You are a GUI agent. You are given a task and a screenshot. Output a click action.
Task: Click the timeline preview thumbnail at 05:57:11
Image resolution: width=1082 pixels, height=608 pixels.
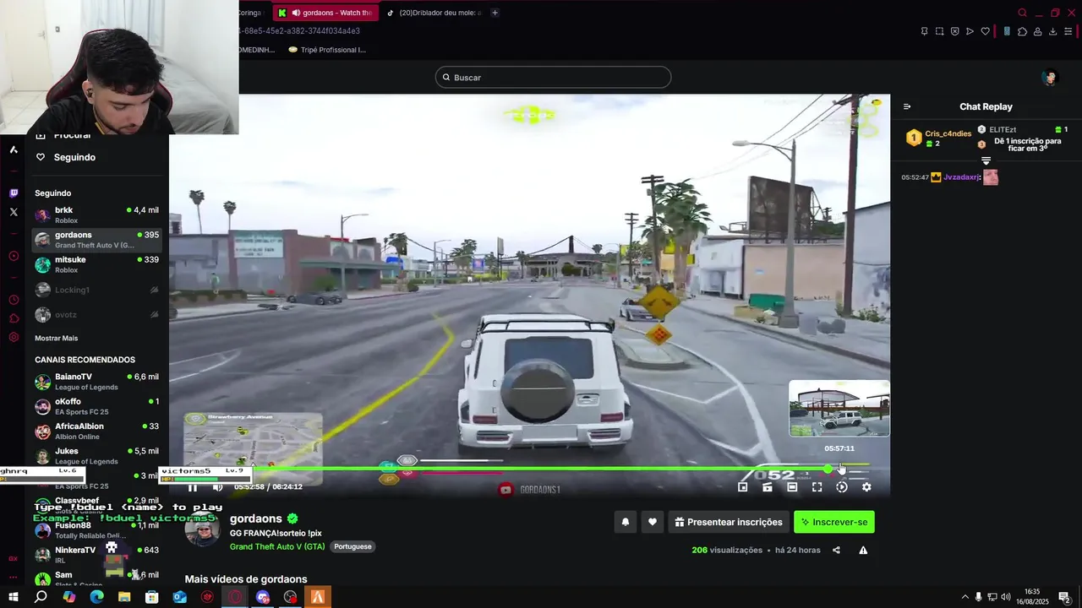(x=839, y=408)
